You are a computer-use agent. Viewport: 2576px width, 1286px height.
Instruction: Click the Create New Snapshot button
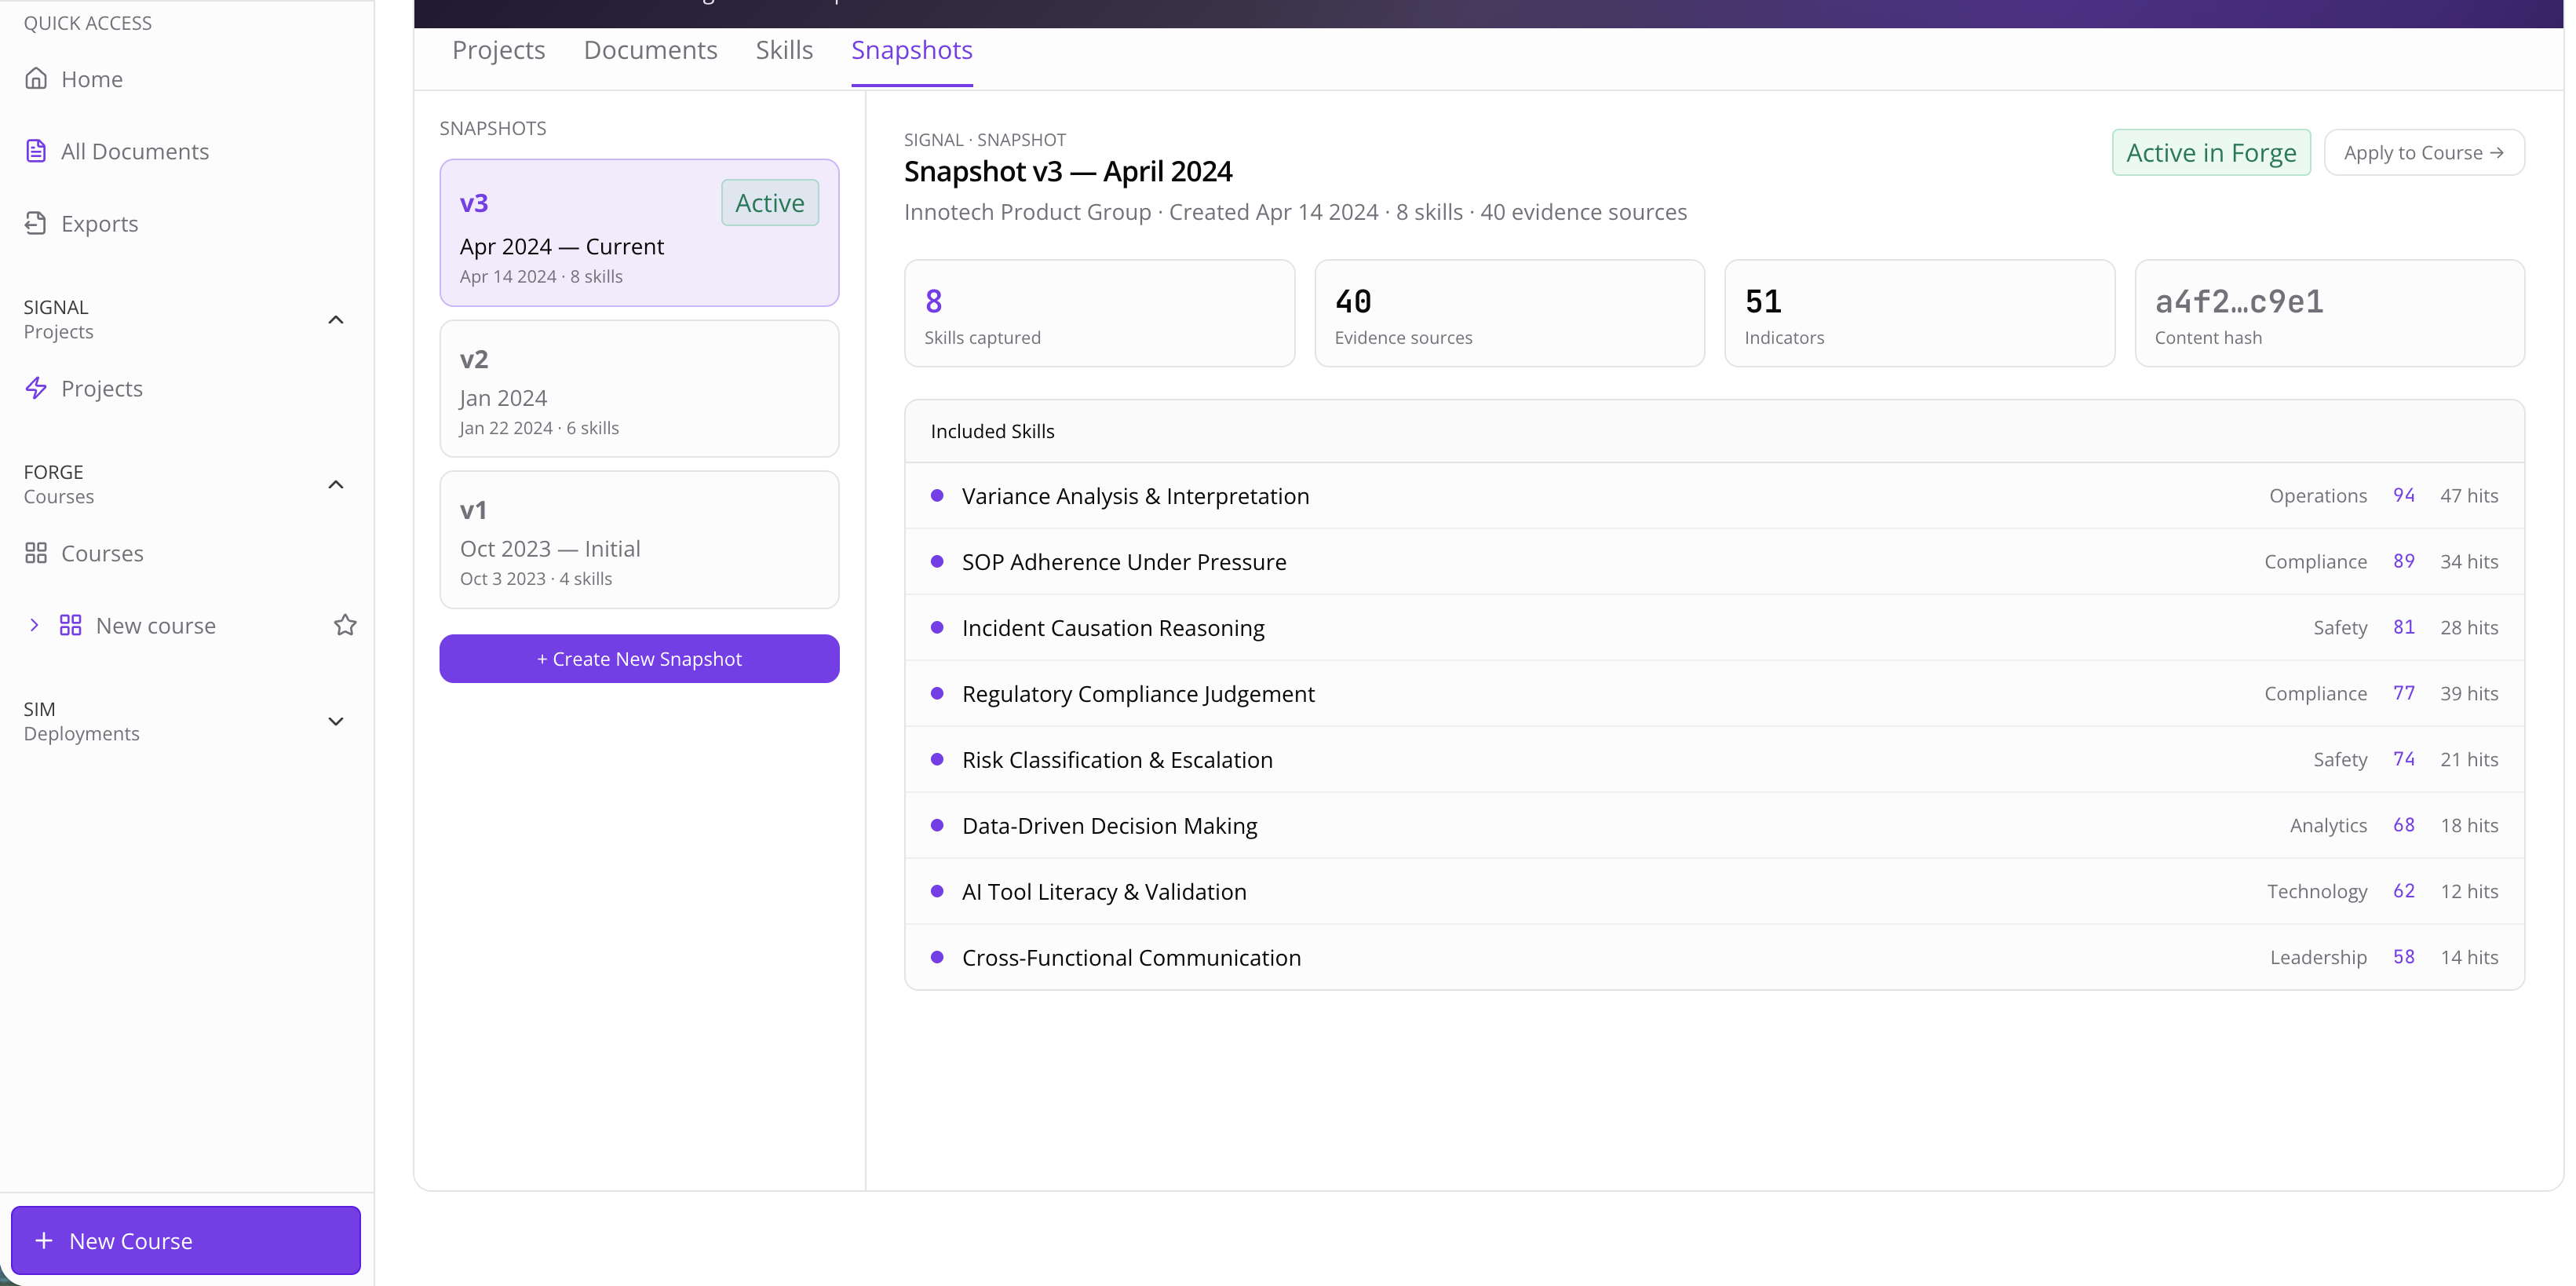[x=638, y=658]
